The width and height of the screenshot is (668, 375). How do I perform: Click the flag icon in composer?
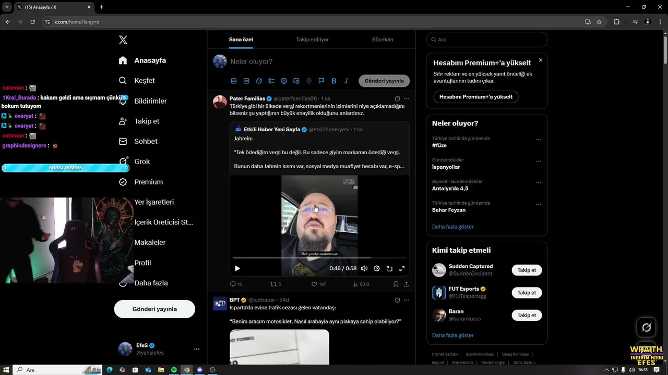[321, 81]
